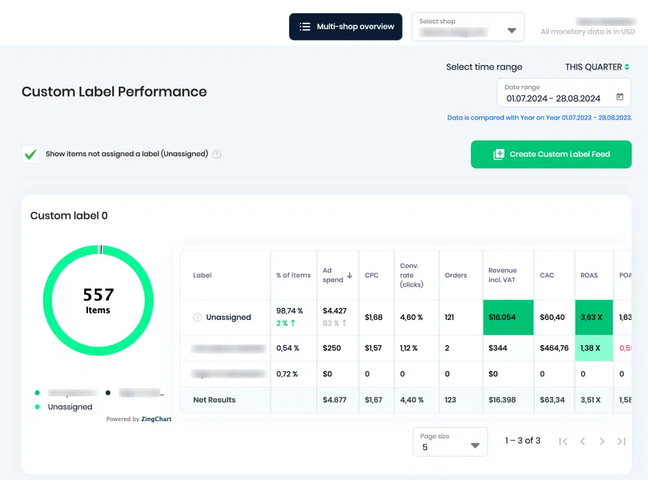Click the question mark icon in Unassigned row

click(x=197, y=317)
